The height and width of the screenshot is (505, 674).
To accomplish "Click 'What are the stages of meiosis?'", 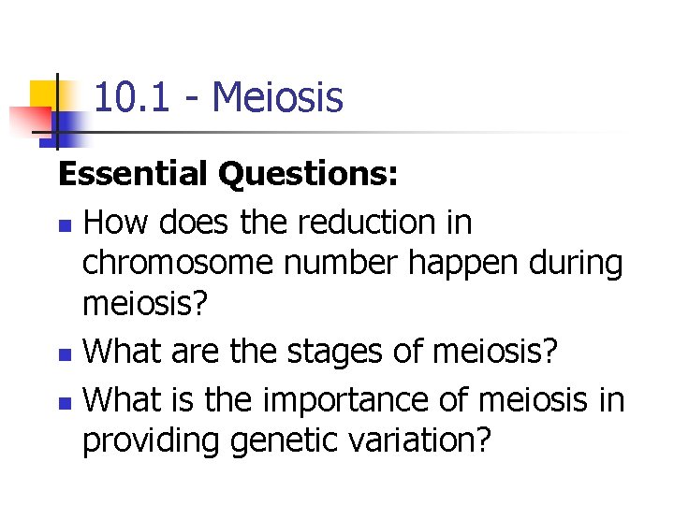I will (320, 353).
